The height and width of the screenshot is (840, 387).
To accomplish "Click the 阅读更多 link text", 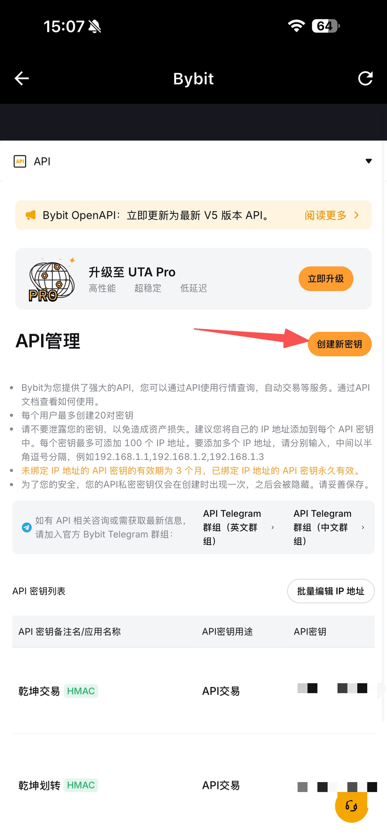I will [x=325, y=215].
